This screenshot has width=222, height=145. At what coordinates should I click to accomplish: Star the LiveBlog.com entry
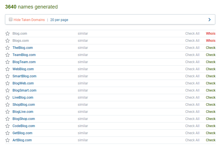tap(7, 98)
